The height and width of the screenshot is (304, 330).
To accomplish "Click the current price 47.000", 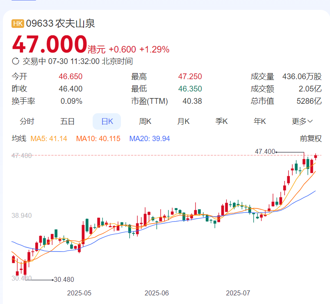I will coord(50,44).
